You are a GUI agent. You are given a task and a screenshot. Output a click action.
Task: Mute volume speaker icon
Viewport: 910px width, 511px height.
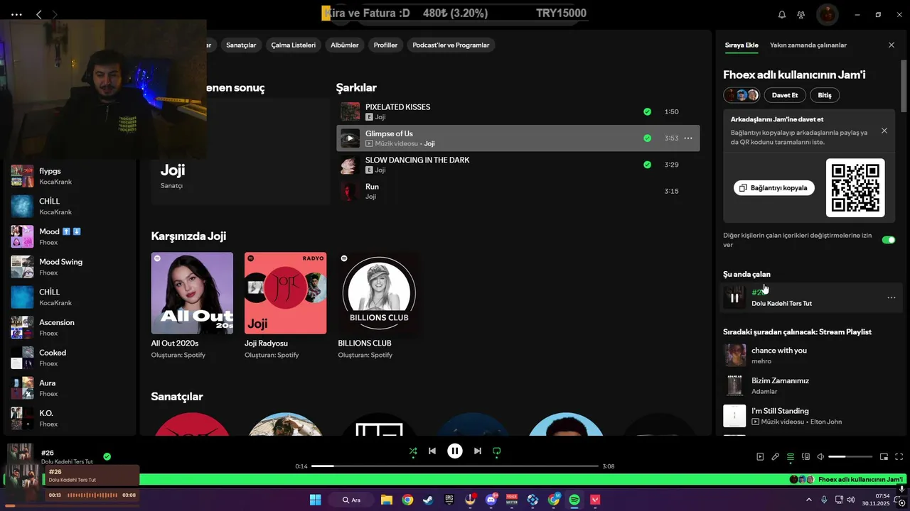click(820, 456)
